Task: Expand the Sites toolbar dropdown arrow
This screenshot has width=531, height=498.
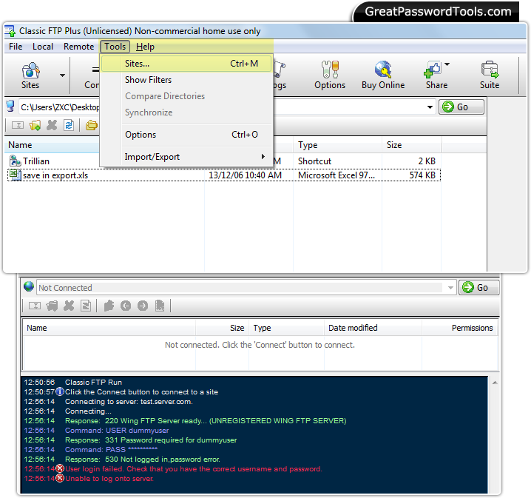Action: [x=62, y=75]
